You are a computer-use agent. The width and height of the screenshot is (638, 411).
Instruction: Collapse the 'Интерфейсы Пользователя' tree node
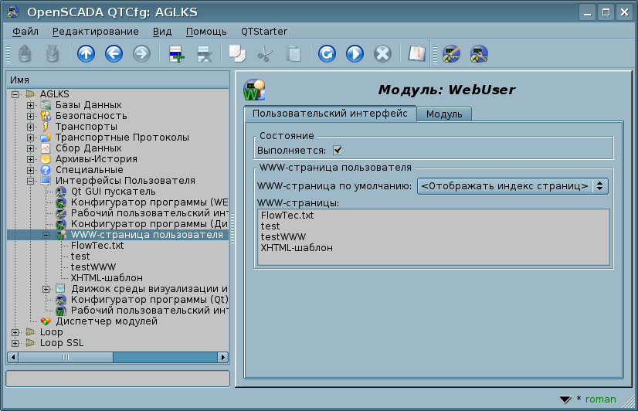click(x=30, y=181)
